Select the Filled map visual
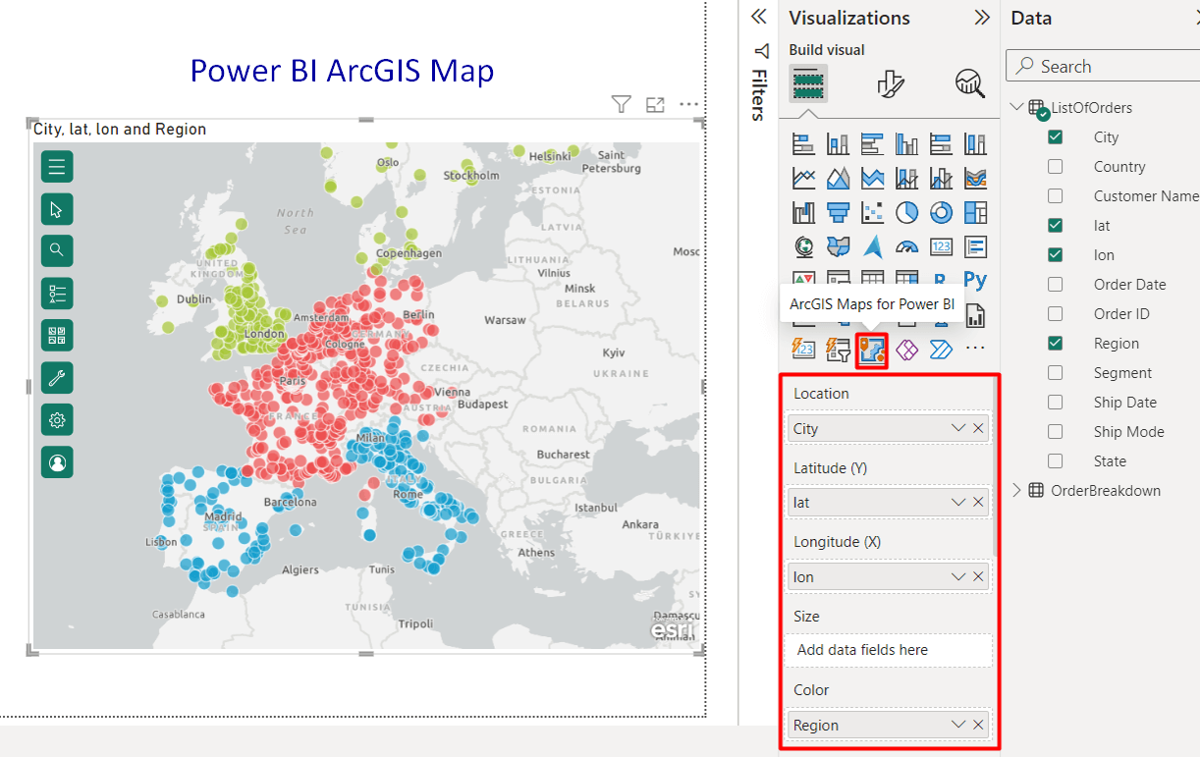Screen dimensions: 1200x757 [x=838, y=245]
